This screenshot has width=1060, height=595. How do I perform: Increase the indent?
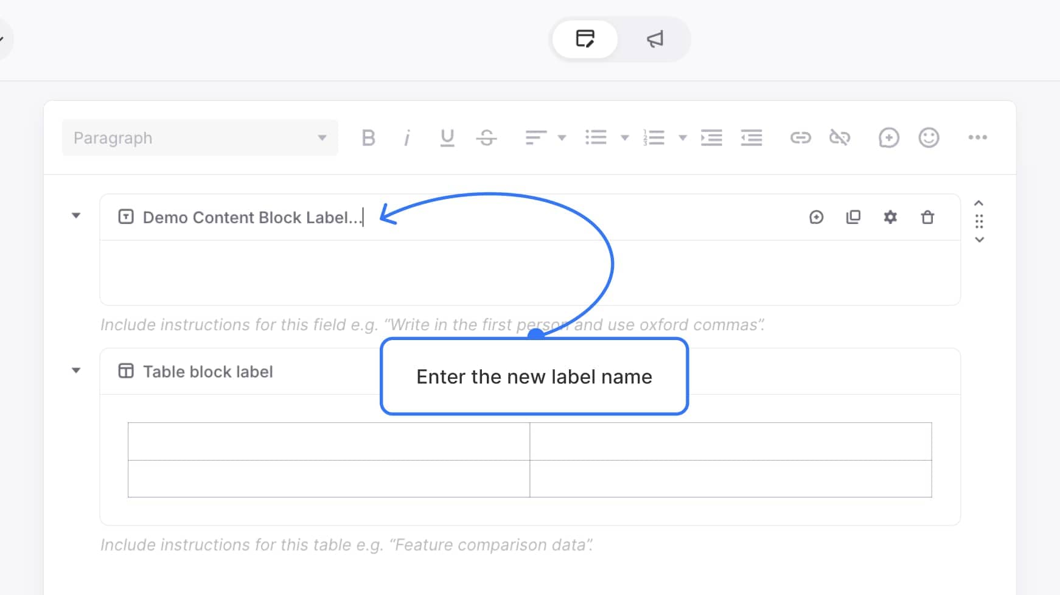(x=711, y=137)
